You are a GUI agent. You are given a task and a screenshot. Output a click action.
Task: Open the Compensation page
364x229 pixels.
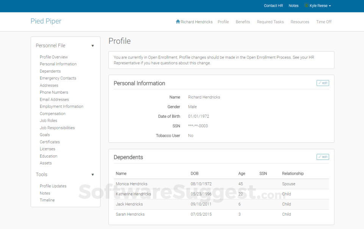click(52, 113)
